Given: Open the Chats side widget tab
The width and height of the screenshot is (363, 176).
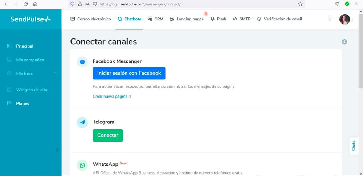Looking at the screenshot, I should (x=354, y=146).
